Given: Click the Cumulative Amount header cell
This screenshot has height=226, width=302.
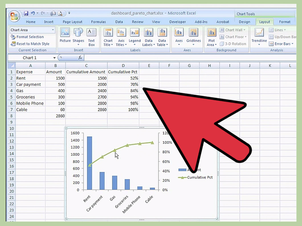Looking at the screenshot, I should point(86,72).
